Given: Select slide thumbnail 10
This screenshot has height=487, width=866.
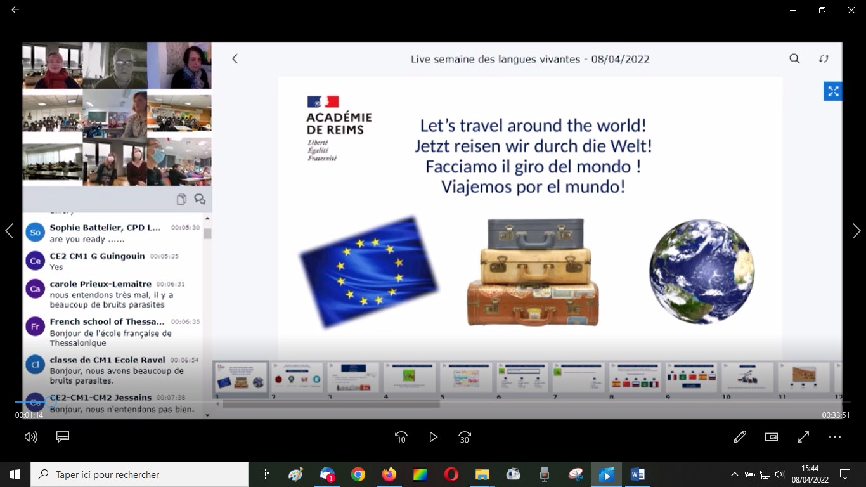Looking at the screenshot, I should click(x=747, y=377).
